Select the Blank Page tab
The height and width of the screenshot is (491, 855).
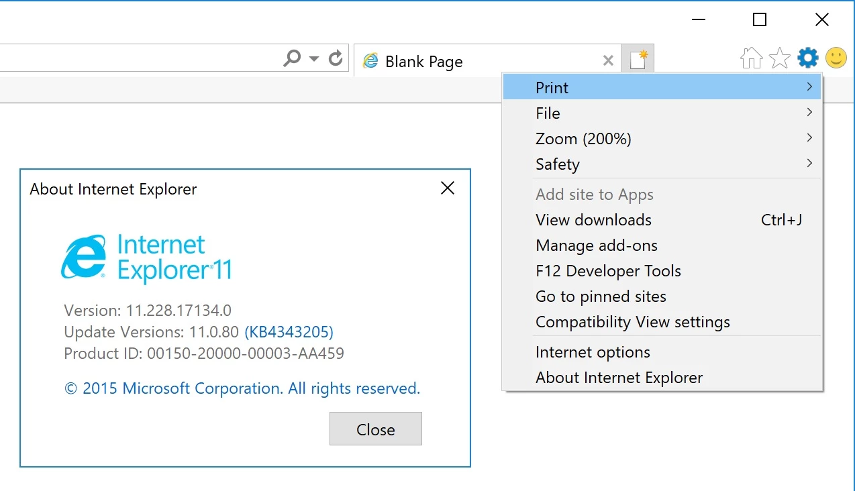(488, 61)
